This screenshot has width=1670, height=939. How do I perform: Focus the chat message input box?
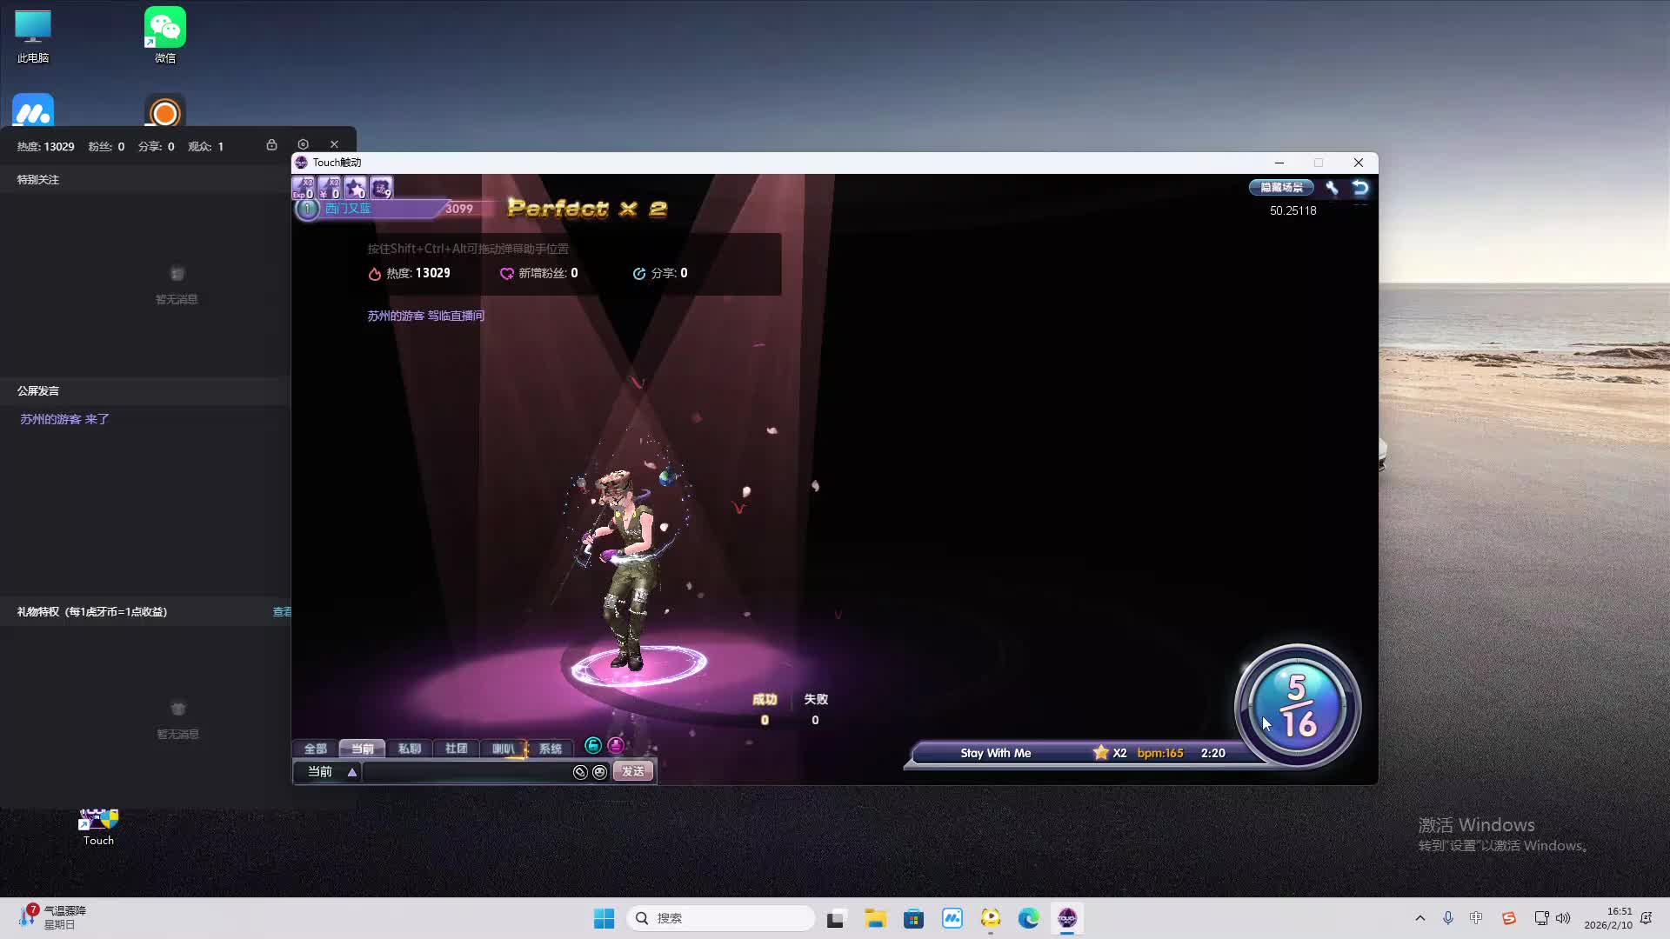point(467,772)
